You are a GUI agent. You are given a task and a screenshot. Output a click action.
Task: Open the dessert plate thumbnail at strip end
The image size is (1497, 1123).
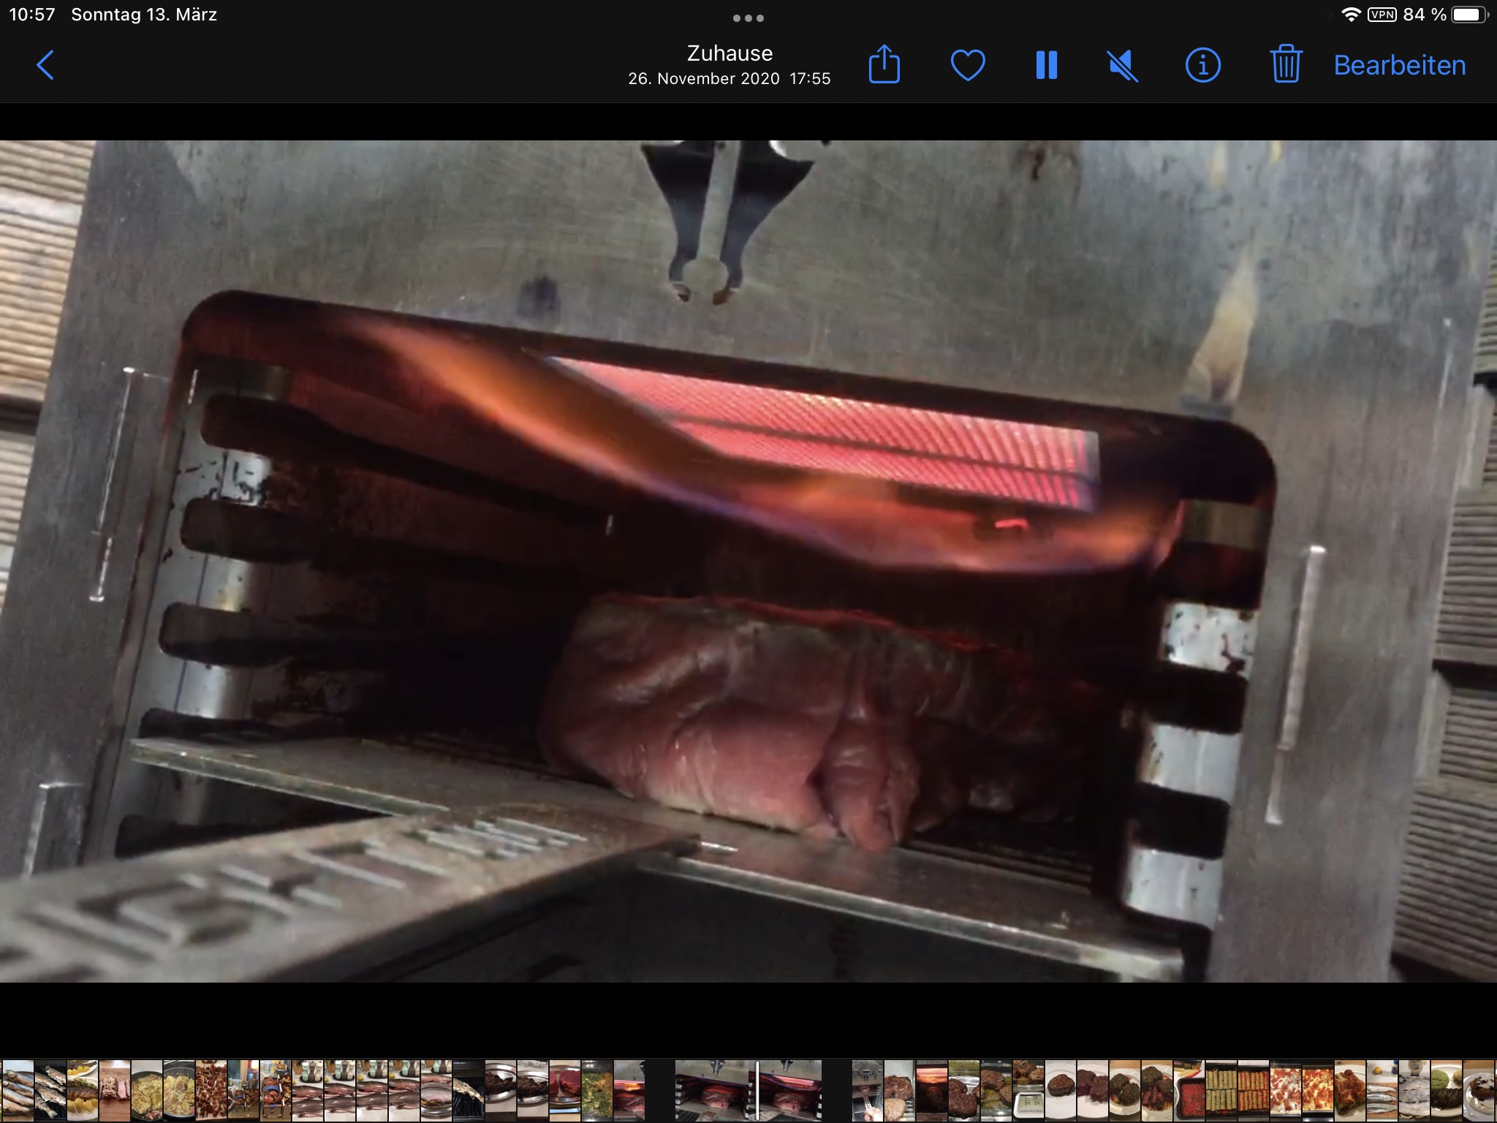[1480, 1090]
